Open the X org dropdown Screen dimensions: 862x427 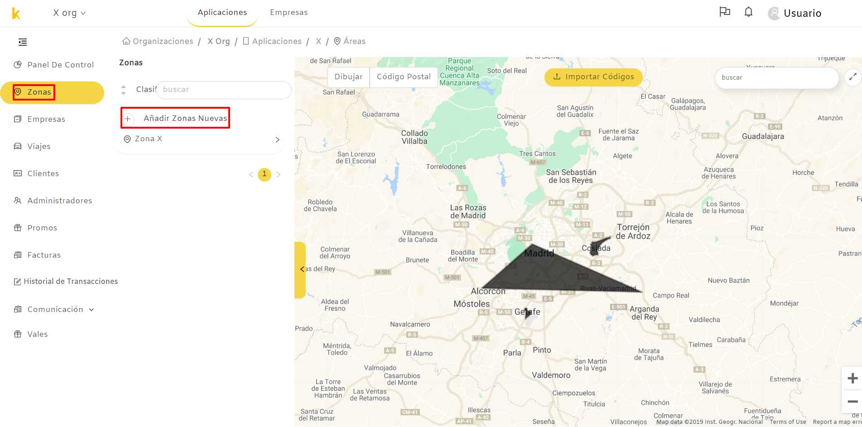(x=69, y=13)
